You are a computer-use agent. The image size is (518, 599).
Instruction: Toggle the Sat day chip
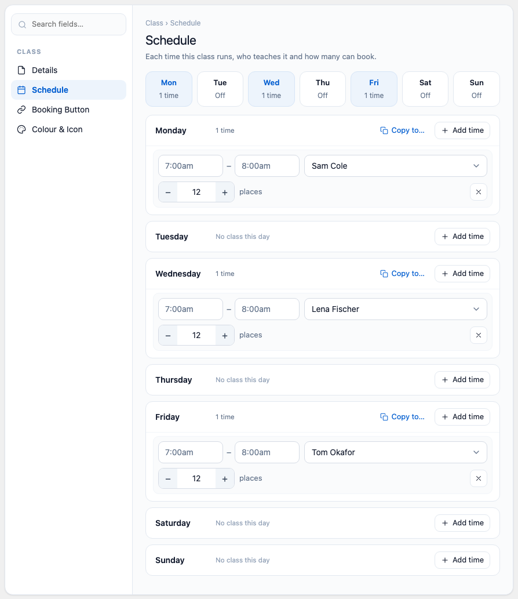point(425,89)
